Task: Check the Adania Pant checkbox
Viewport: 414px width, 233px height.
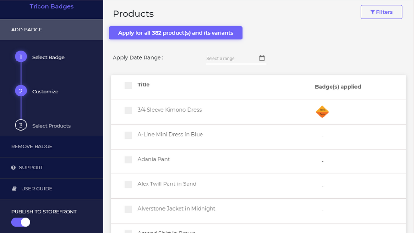Action: click(128, 160)
